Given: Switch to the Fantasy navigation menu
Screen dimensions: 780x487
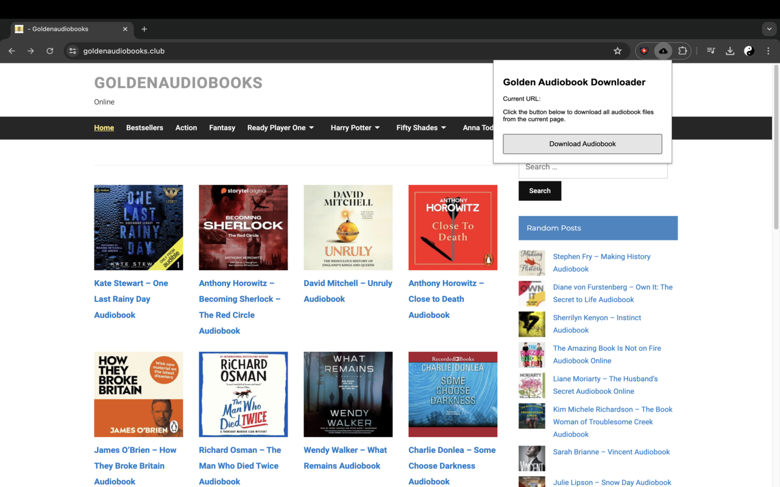Looking at the screenshot, I should [x=222, y=128].
